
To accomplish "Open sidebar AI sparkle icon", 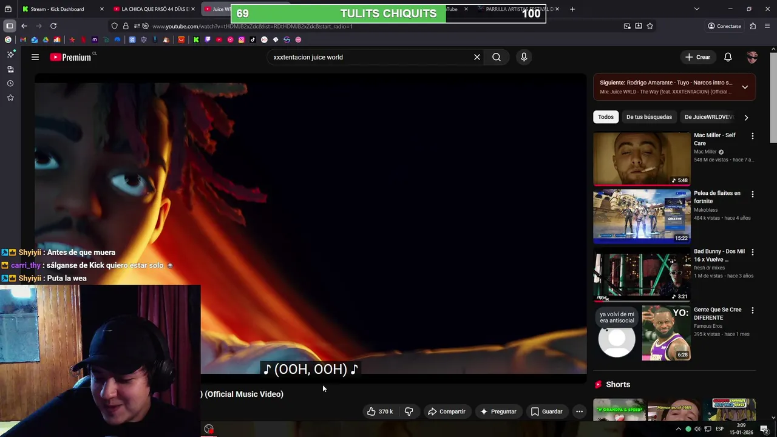I will tap(10, 55).
